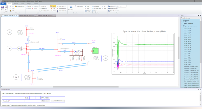Click the Parts list scrollbar
The width and height of the screenshot is (202, 109).
click(200, 53)
